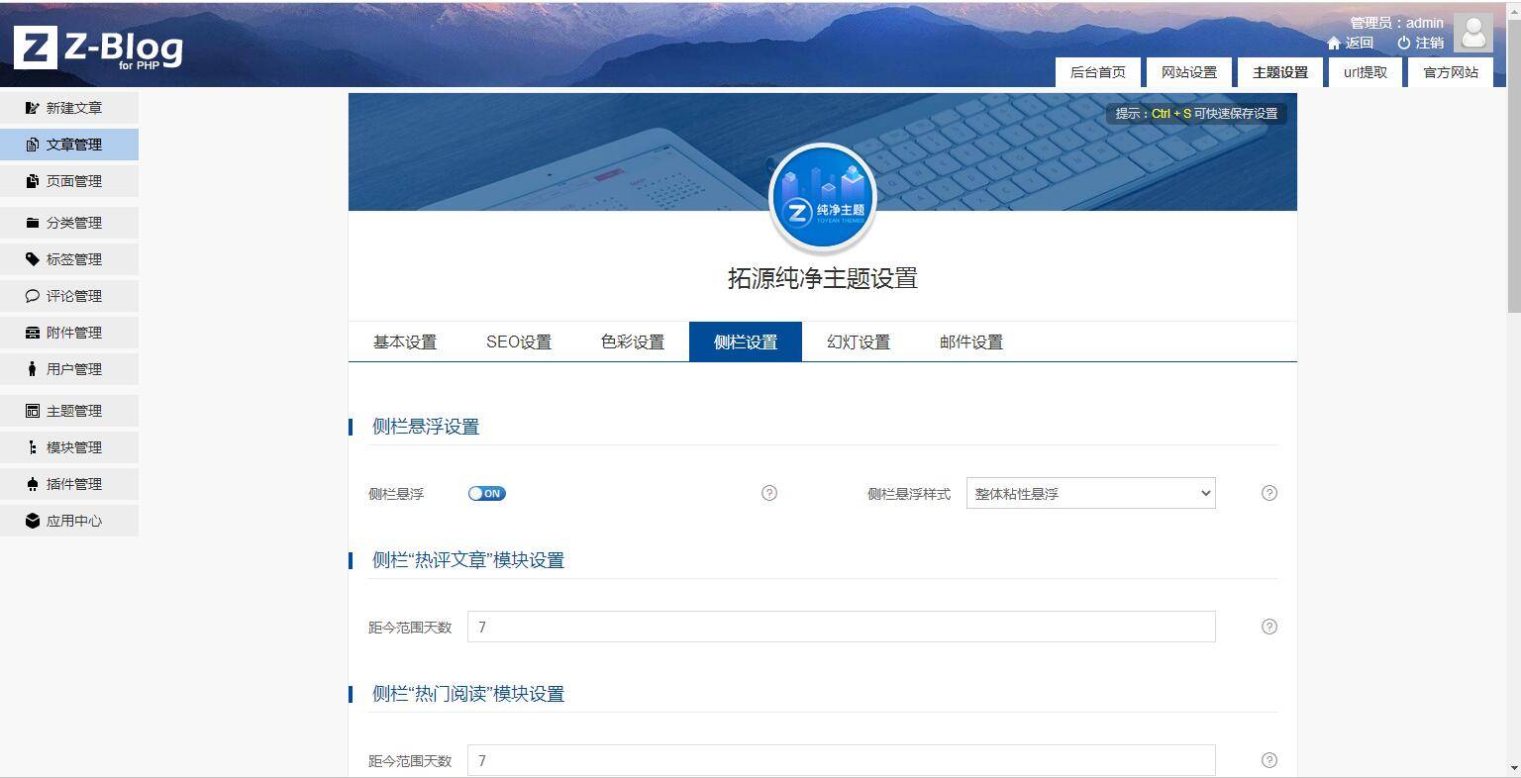Expand the dropdown arrow on the sidebar float style
1521x778 pixels.
click(1205, 493)
